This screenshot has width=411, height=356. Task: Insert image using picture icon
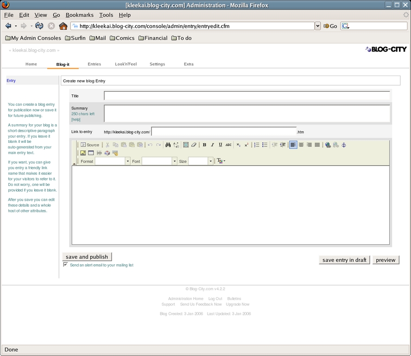point(83,153)
